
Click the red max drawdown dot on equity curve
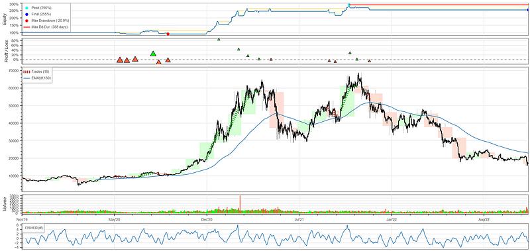[x=168, y=34]
